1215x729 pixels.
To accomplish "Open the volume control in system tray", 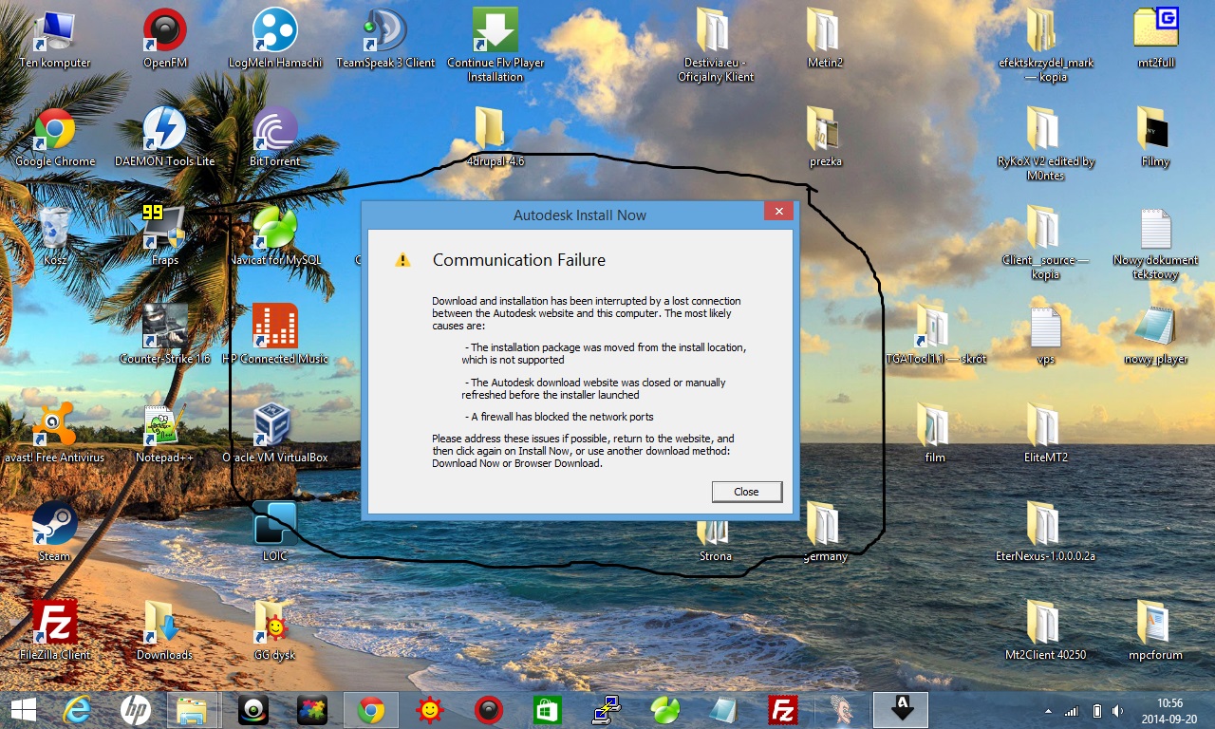I will (1118, 710).
